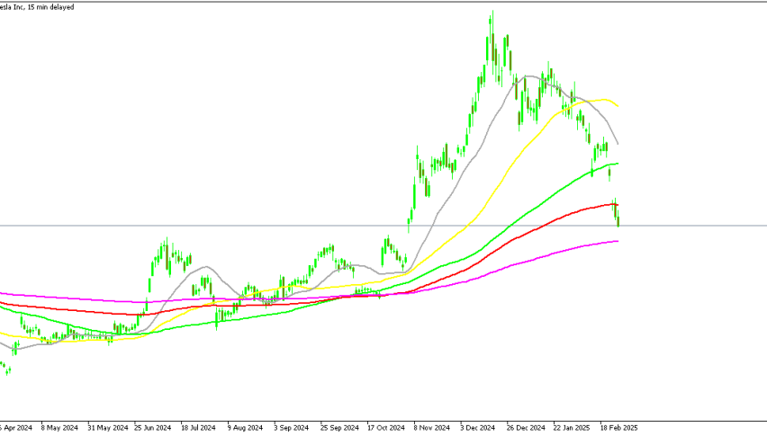
Task: Select the horizontal gray price level line
Action: pos(383,226)
